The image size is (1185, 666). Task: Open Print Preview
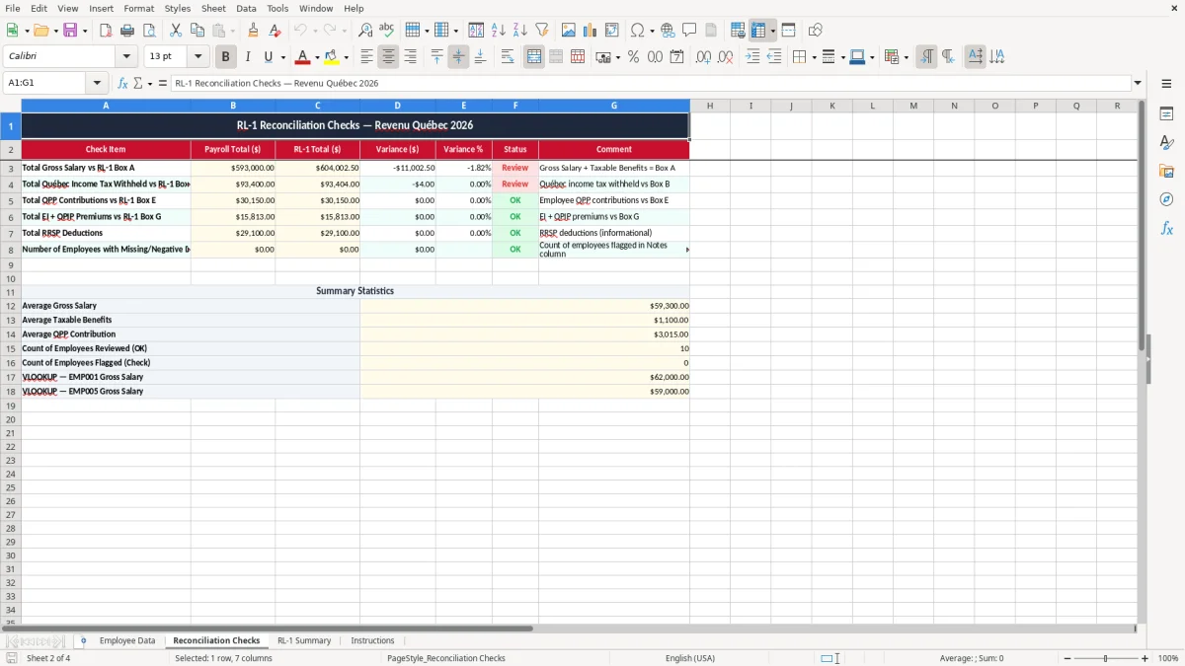coord(149,31)
